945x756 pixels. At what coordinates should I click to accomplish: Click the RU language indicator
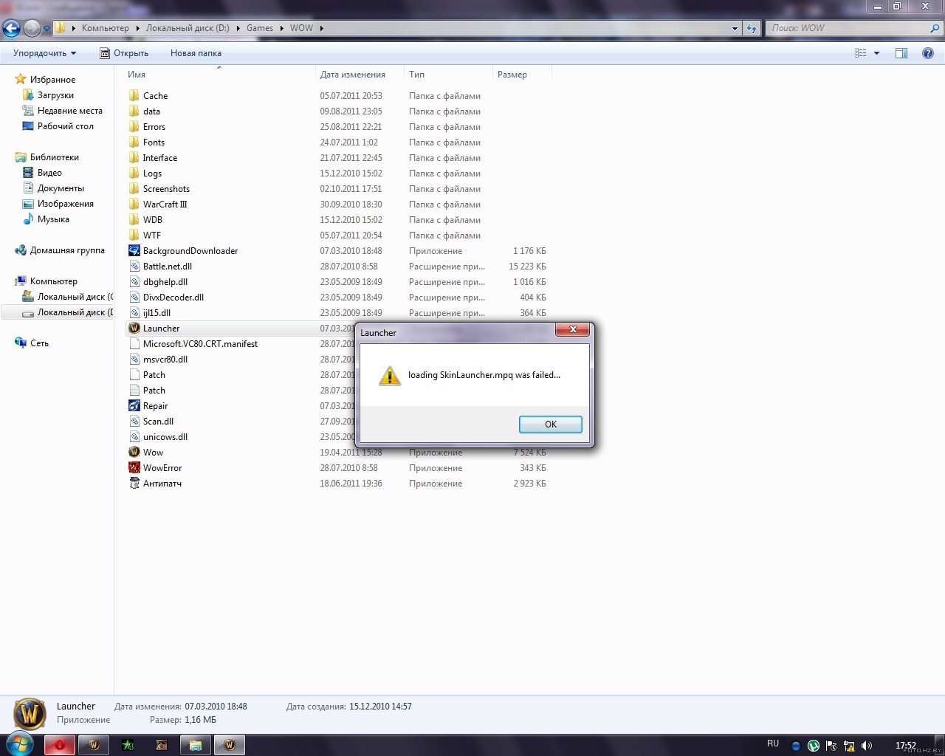(773, 743)
